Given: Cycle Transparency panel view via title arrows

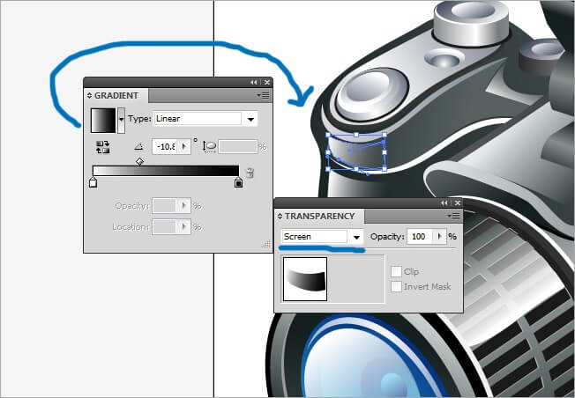Looking at the screenshot, I should tap(280, 216).
